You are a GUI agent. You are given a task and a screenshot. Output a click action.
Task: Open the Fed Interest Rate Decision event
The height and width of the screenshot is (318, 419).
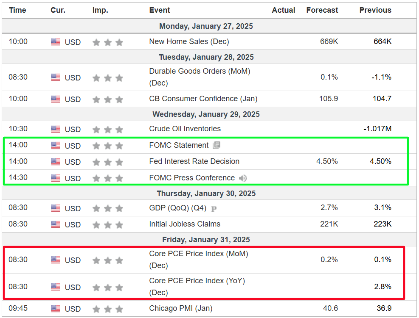194,161
